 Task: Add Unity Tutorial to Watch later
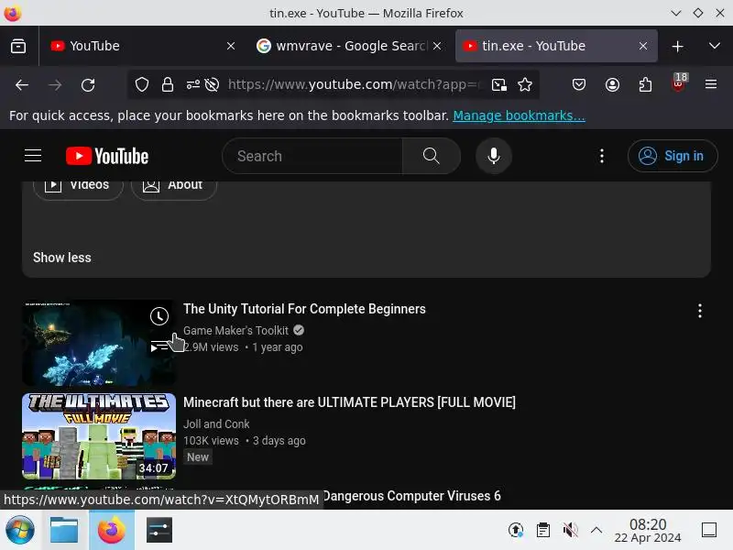(x=159, y=316)
